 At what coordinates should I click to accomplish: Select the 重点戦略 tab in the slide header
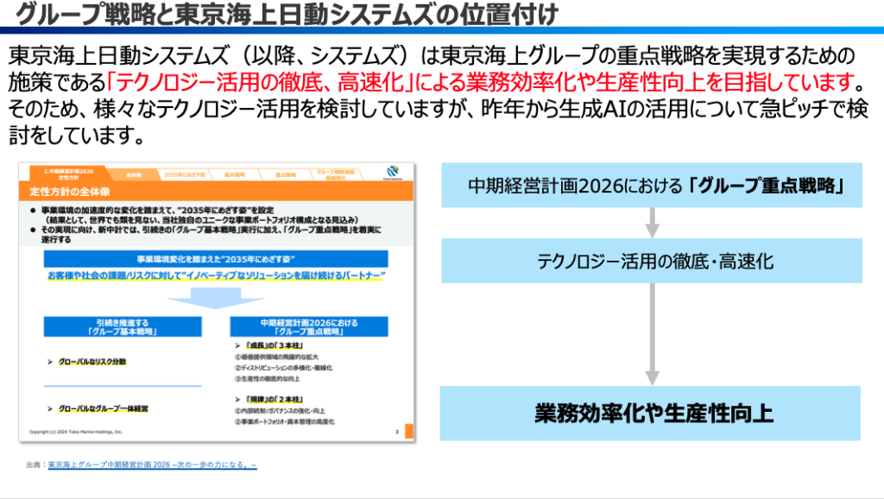tap(286, 174)
